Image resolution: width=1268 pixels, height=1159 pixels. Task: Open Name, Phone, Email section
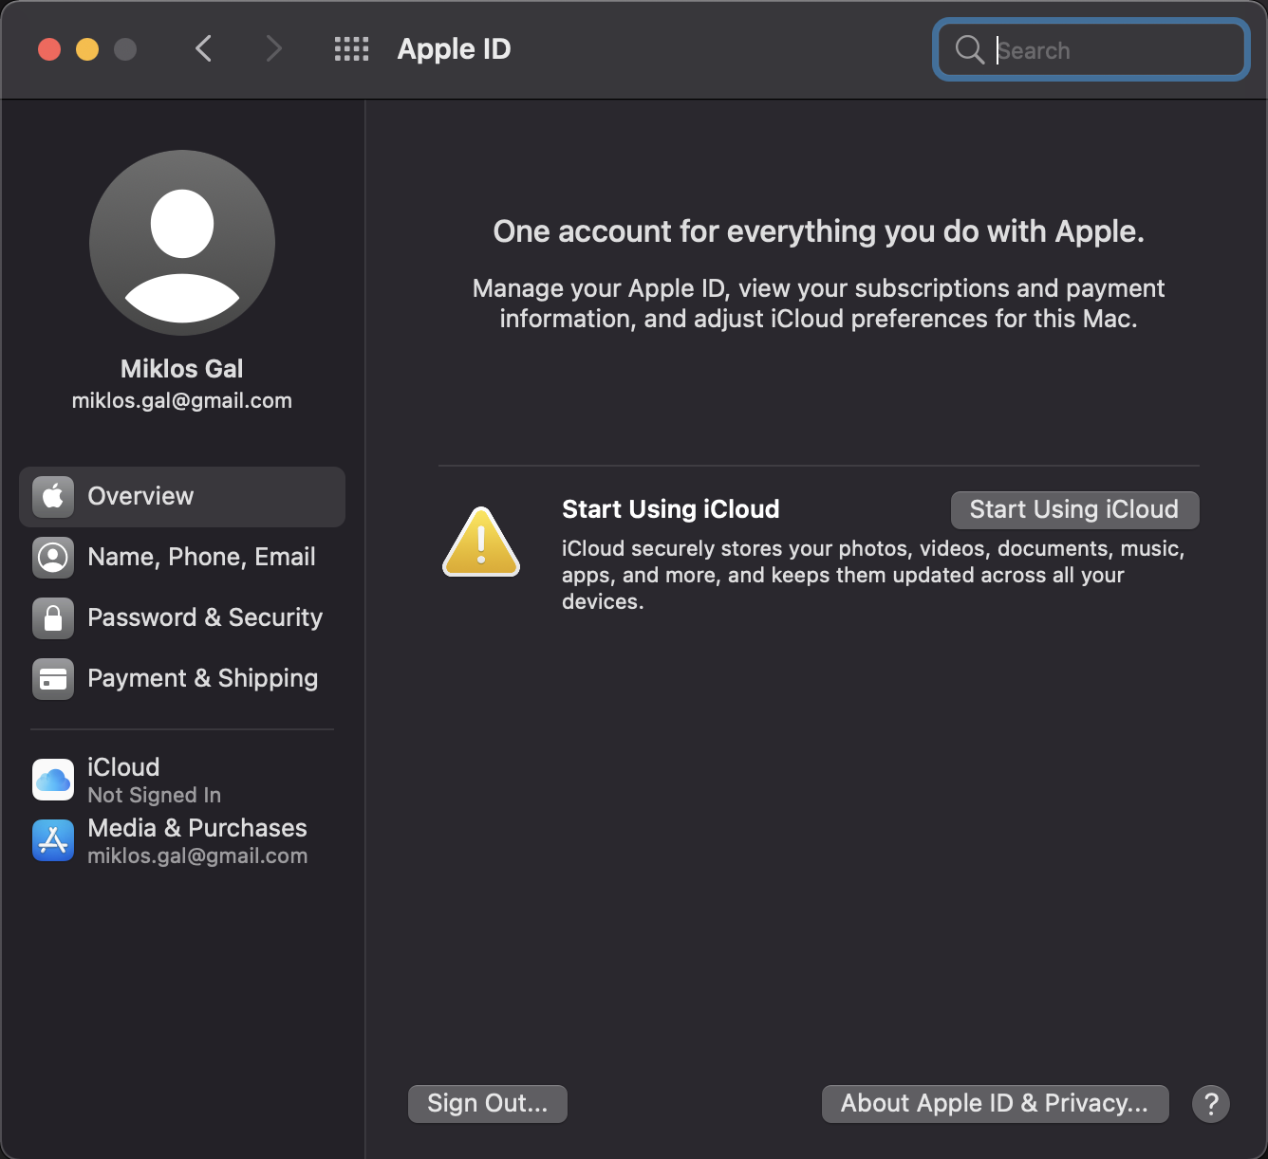(x=182, y=557)
